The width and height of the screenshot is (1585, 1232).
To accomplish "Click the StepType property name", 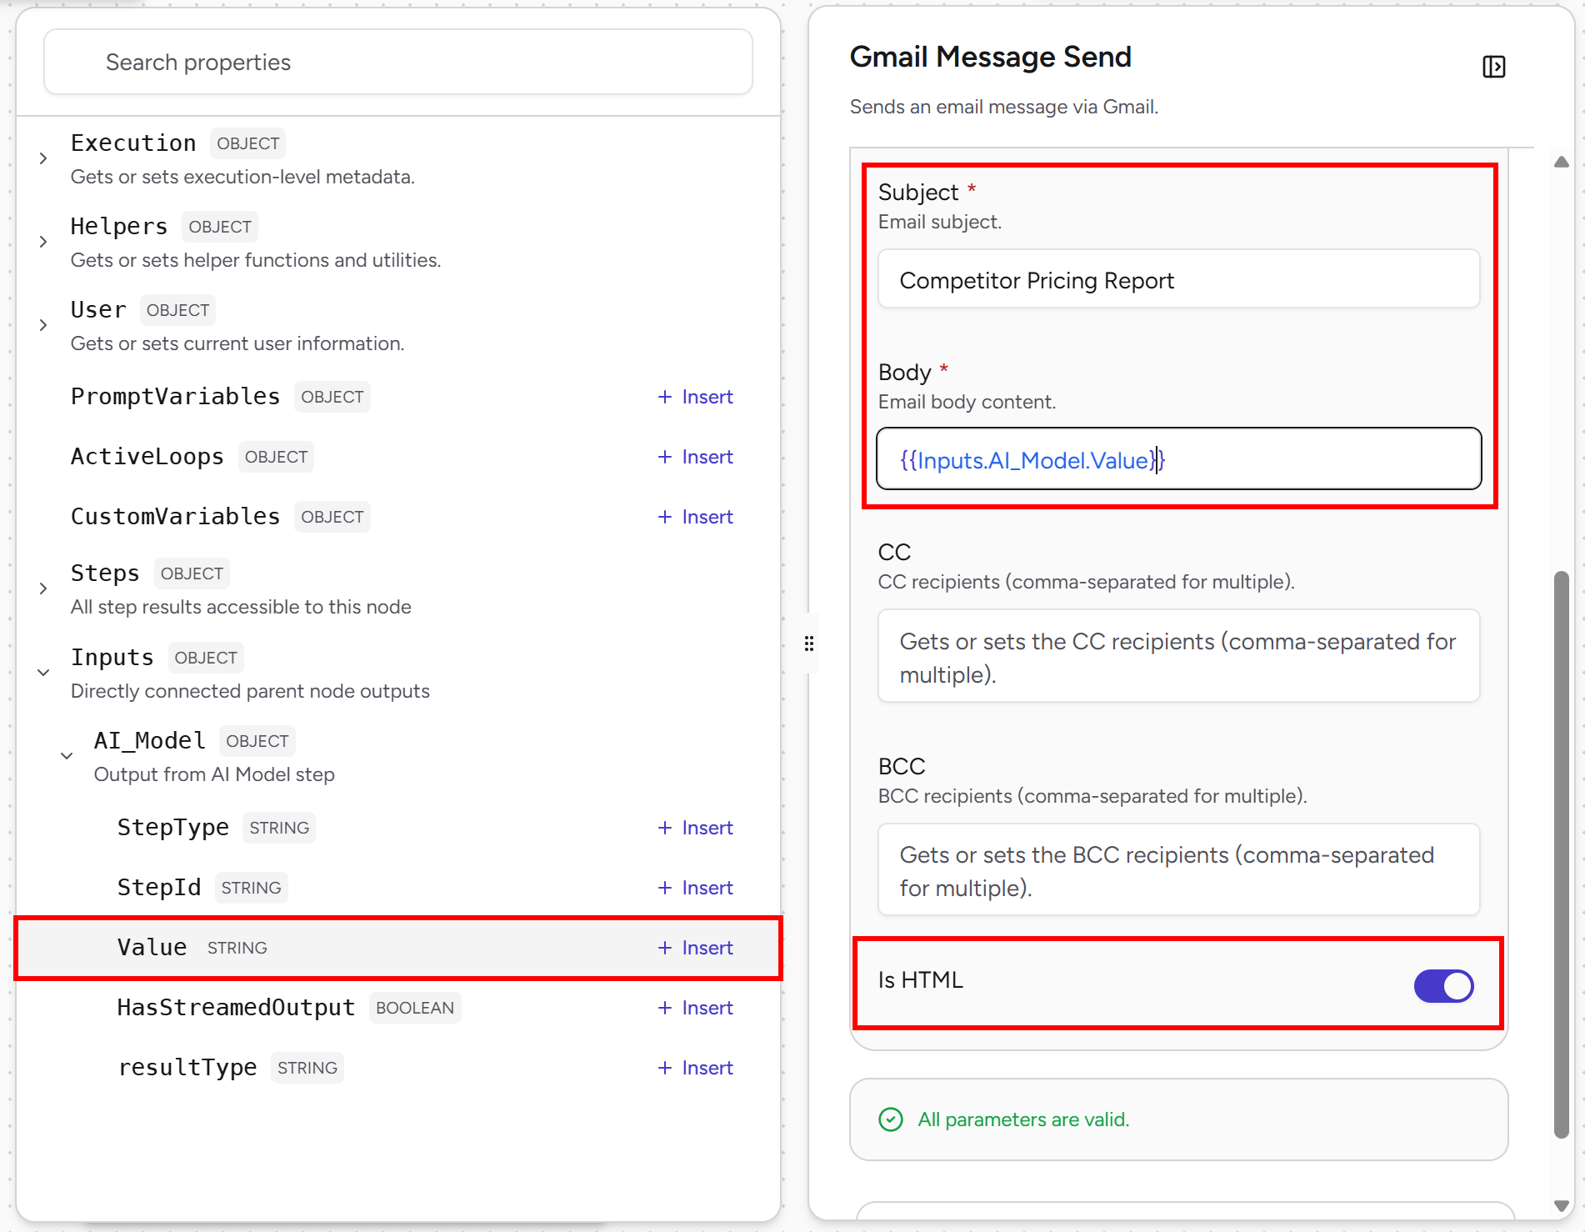I will [172, 828].
